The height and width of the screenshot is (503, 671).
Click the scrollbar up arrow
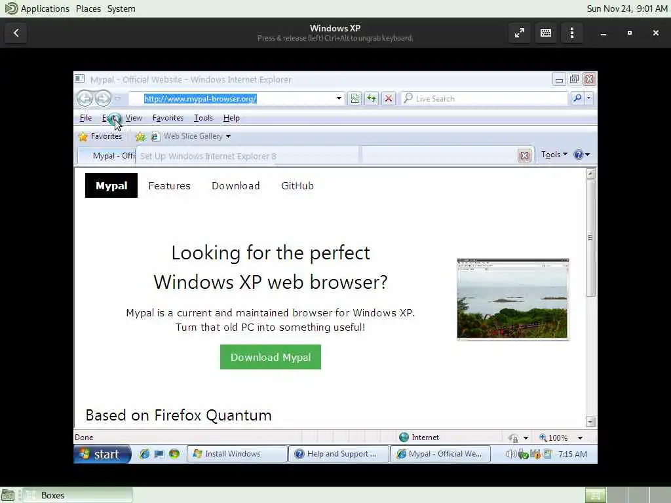590,174
